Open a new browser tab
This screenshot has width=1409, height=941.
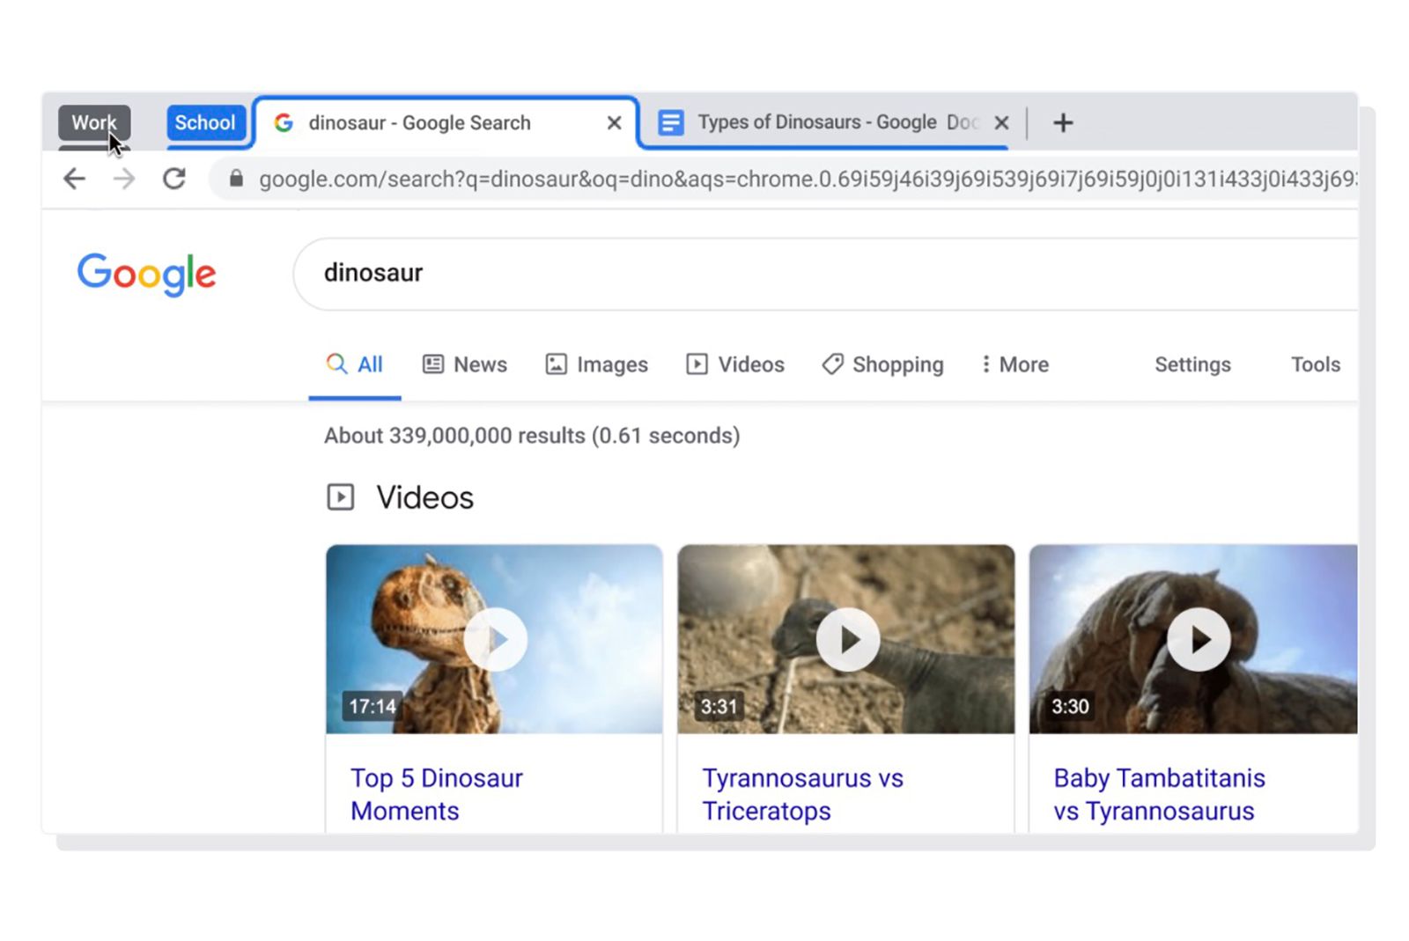coord(1063,122)
